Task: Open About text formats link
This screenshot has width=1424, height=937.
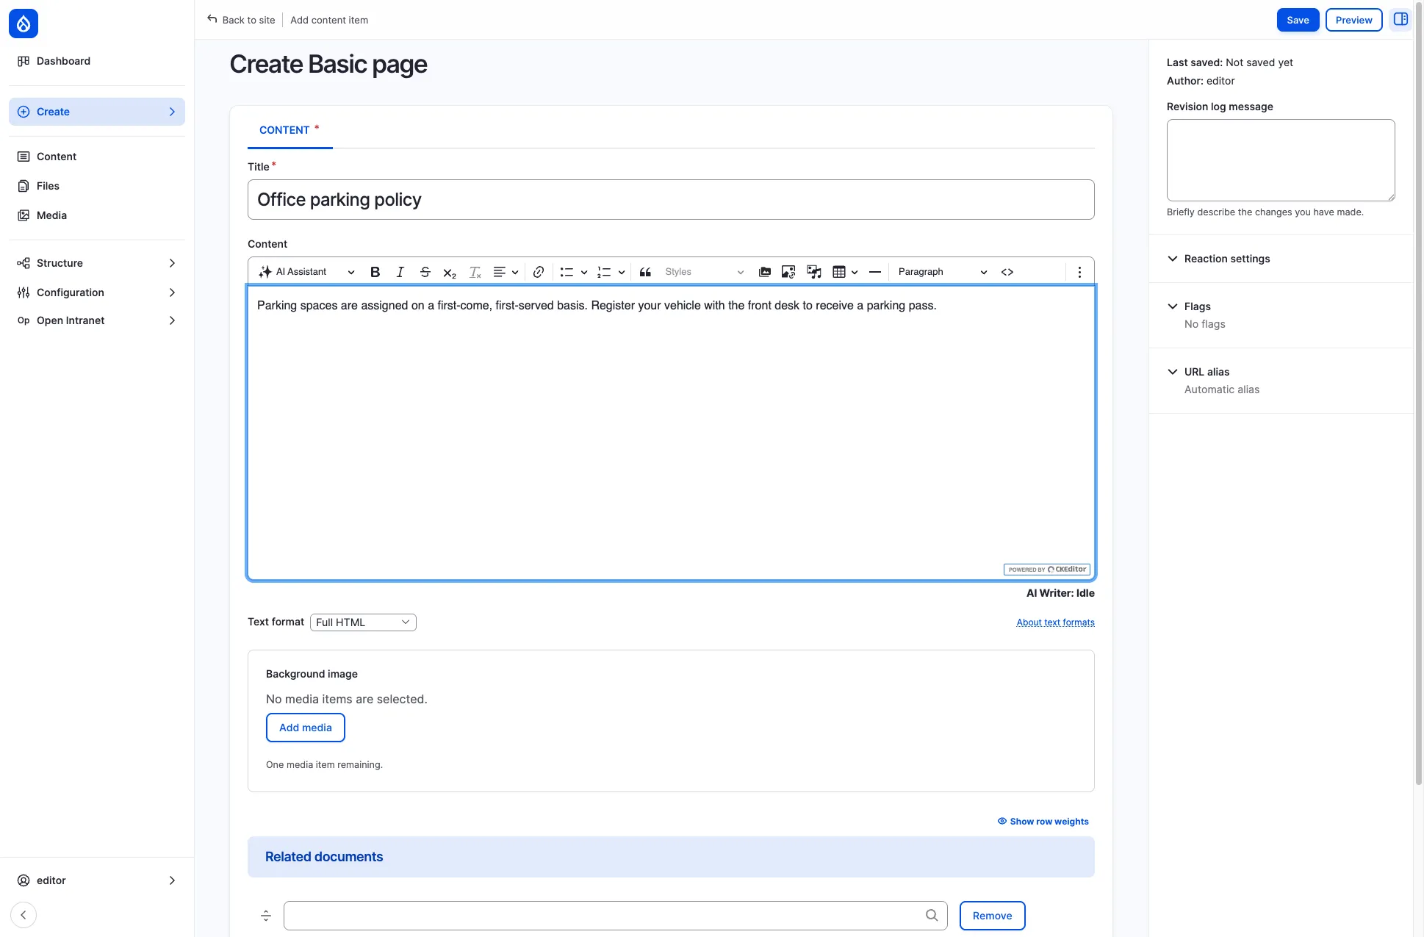Action: [x=1055, y=622]
